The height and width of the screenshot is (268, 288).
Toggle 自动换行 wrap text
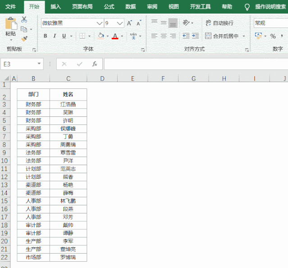click(219, 23)
